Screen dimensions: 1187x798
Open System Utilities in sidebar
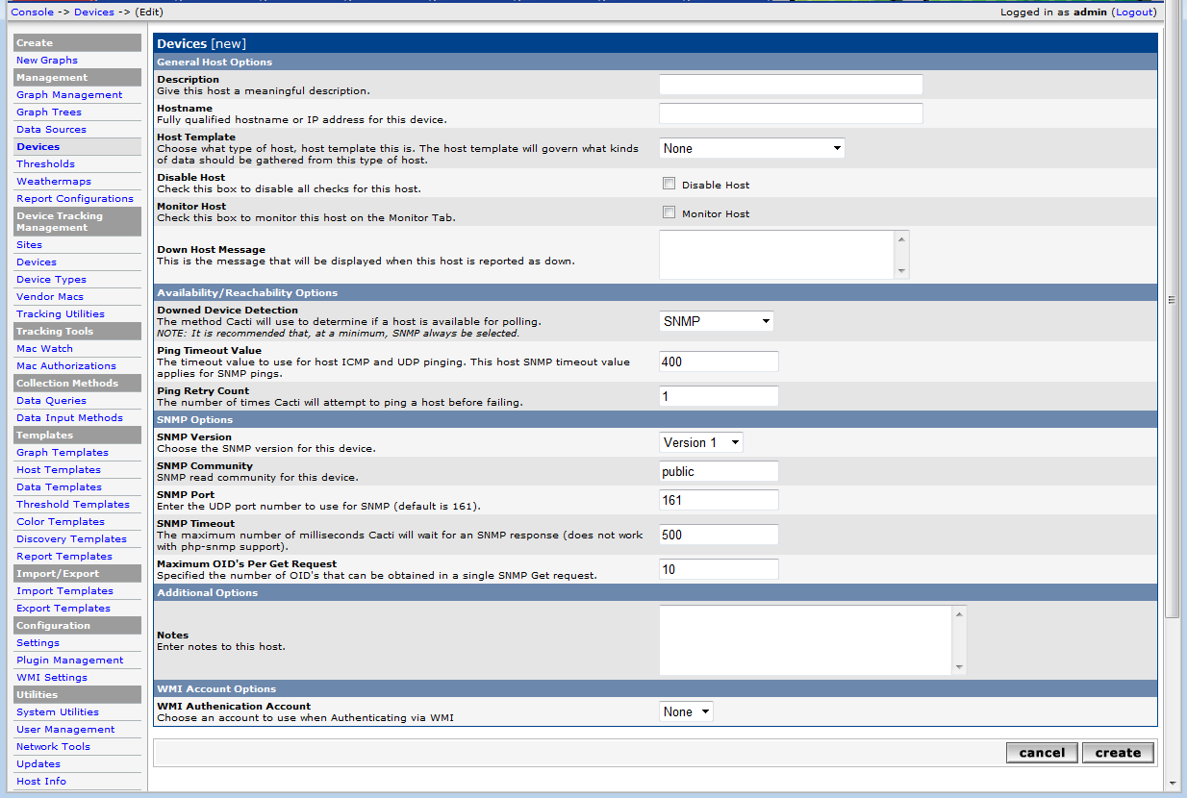point(58,711)
